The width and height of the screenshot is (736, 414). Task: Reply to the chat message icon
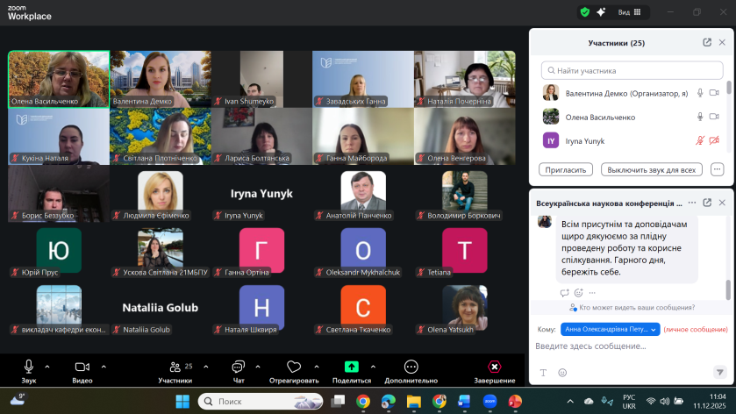pos(564,293)
